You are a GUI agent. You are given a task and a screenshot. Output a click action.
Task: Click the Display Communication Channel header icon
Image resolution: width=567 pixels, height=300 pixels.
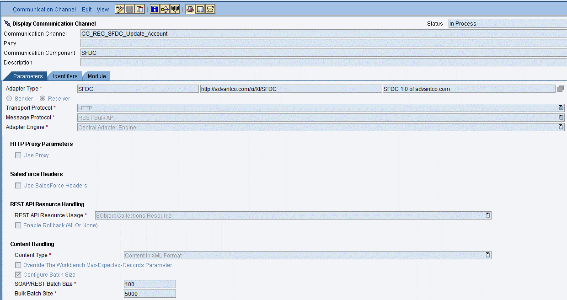(6, 22)
